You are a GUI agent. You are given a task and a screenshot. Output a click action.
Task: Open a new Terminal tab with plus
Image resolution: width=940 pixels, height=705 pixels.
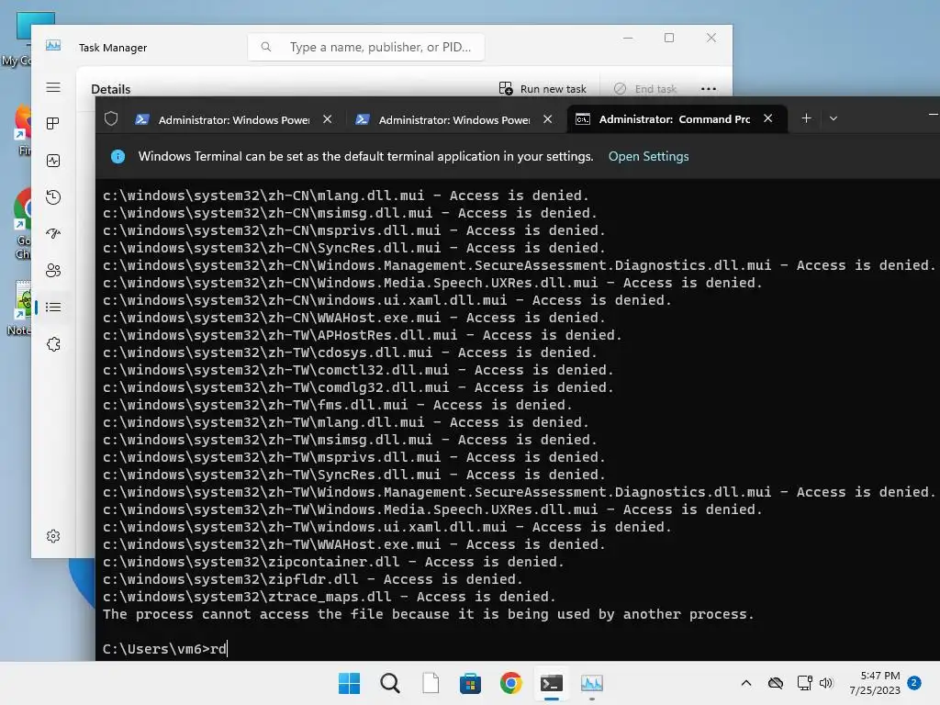(x=806, y=118)
